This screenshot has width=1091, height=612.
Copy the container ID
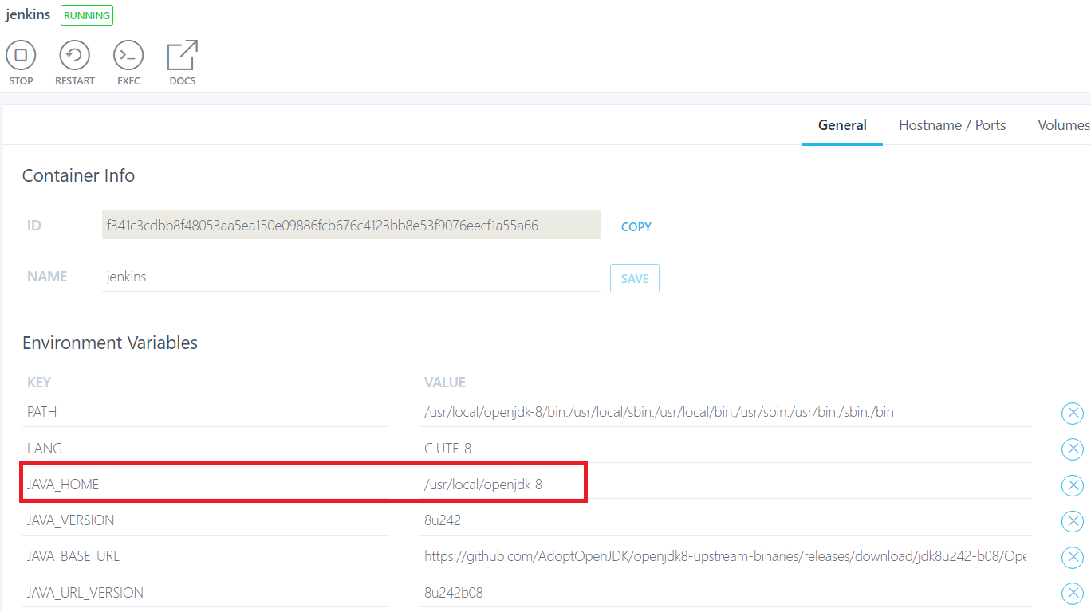click(636, 226)
